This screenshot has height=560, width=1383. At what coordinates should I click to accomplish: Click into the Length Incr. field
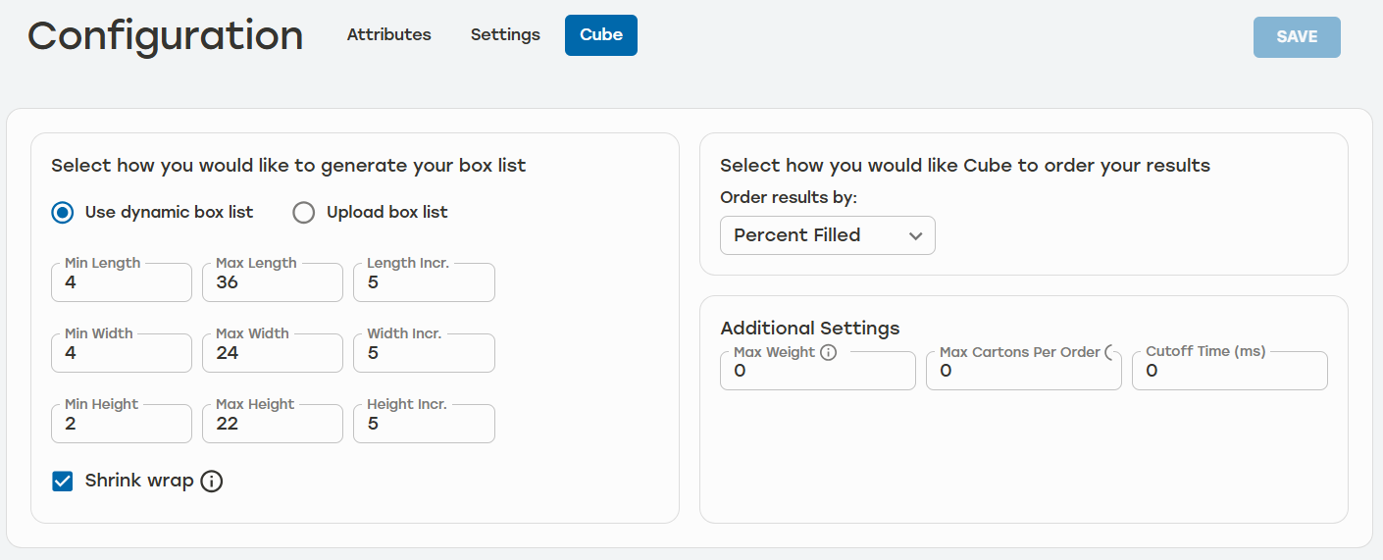tap(424, 282)
